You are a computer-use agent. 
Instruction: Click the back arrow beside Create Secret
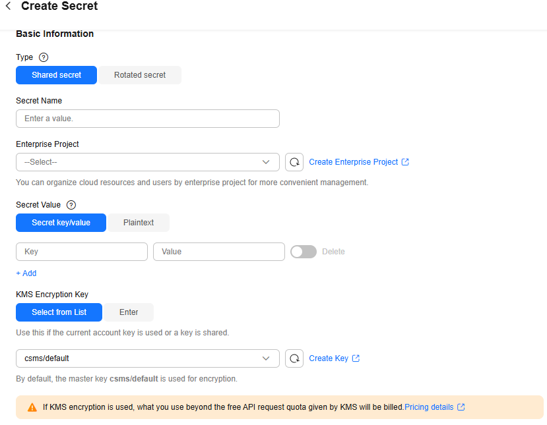(x=8, y=7)
